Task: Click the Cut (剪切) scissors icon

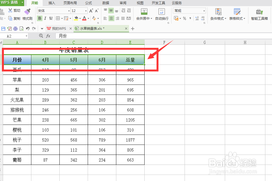Action: (10, 11)
